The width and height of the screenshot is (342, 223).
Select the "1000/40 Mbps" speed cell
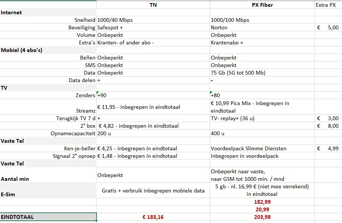[153, 20]
